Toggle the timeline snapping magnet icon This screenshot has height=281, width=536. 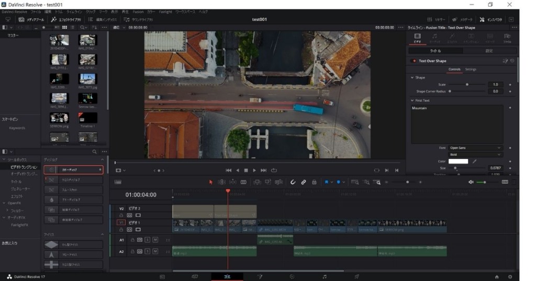tap(293, 182)
